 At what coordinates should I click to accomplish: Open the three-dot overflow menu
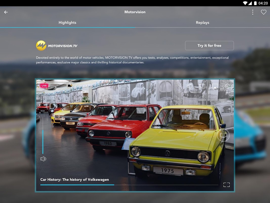pyautogui.click(x=253, y=12)
